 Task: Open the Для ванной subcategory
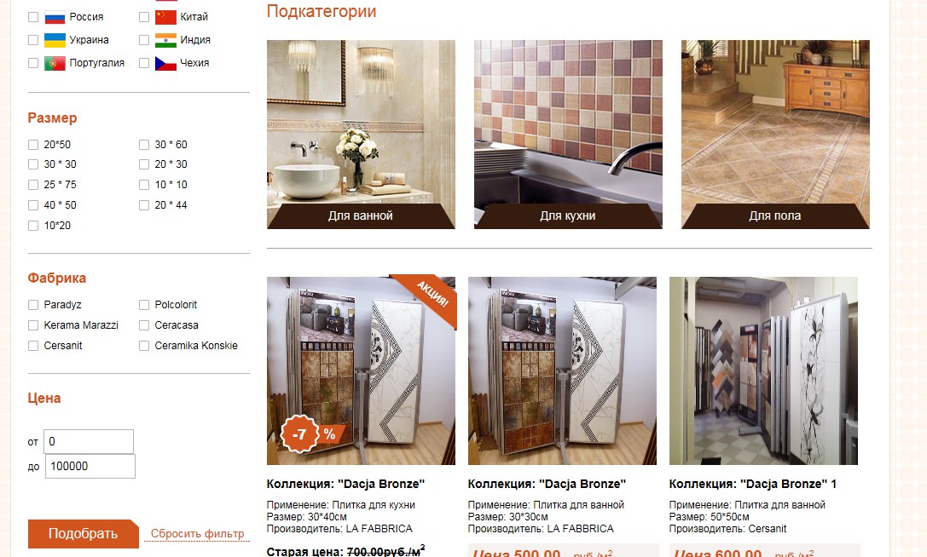click(x=362, y=134)
